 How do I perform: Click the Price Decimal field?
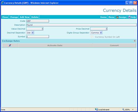click(99, 29)
